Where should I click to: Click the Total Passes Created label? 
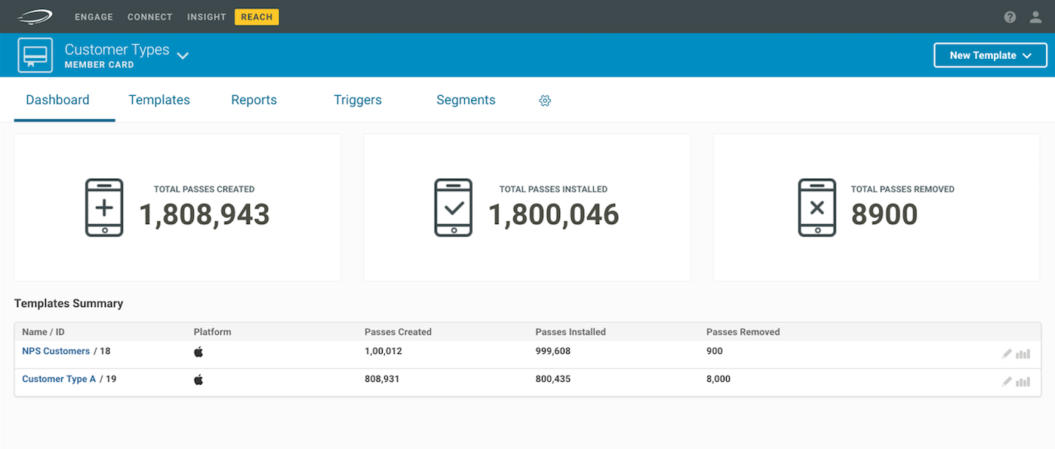(x=204, y=189)
